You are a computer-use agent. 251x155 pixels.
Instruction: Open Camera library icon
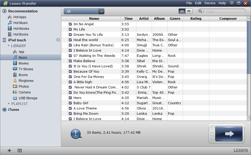[15, 92]
